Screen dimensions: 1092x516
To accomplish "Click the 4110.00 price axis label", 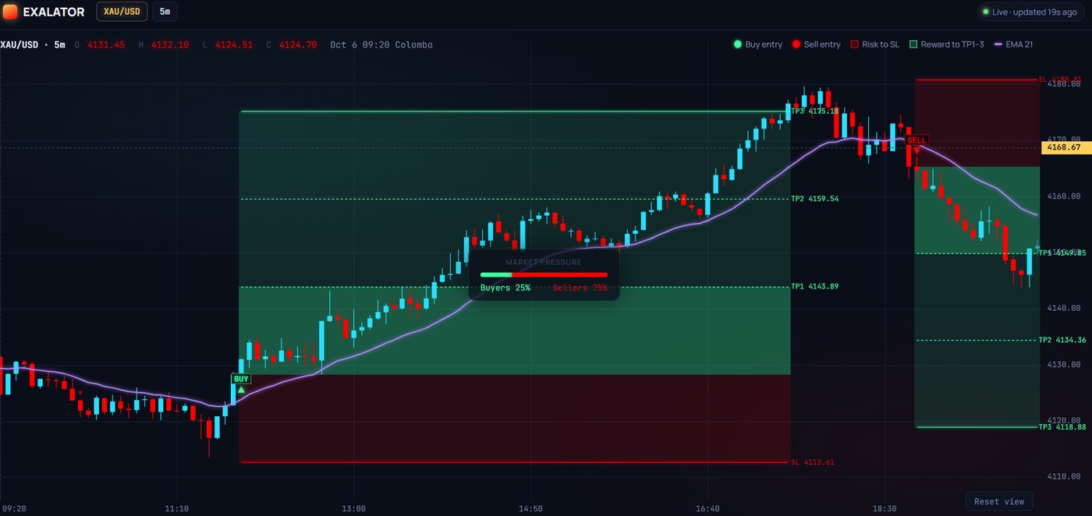I will coord(1065,476).
